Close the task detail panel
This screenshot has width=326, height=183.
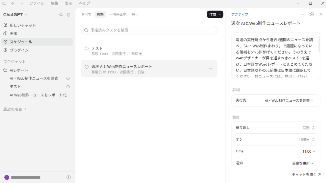[x=321, y=14]
